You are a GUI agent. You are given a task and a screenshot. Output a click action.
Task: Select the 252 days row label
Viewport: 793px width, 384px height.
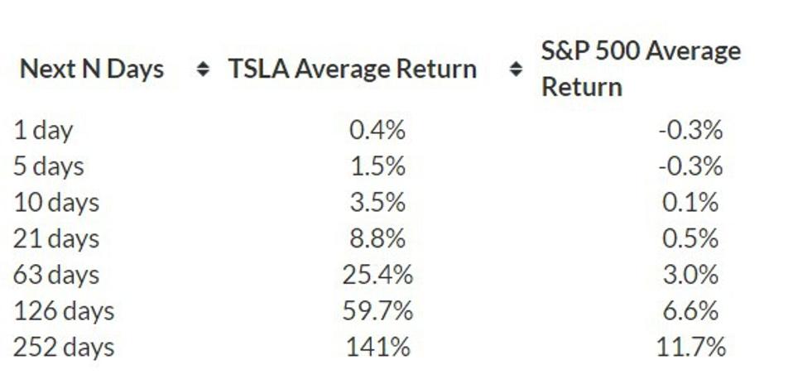click(63, 347)
